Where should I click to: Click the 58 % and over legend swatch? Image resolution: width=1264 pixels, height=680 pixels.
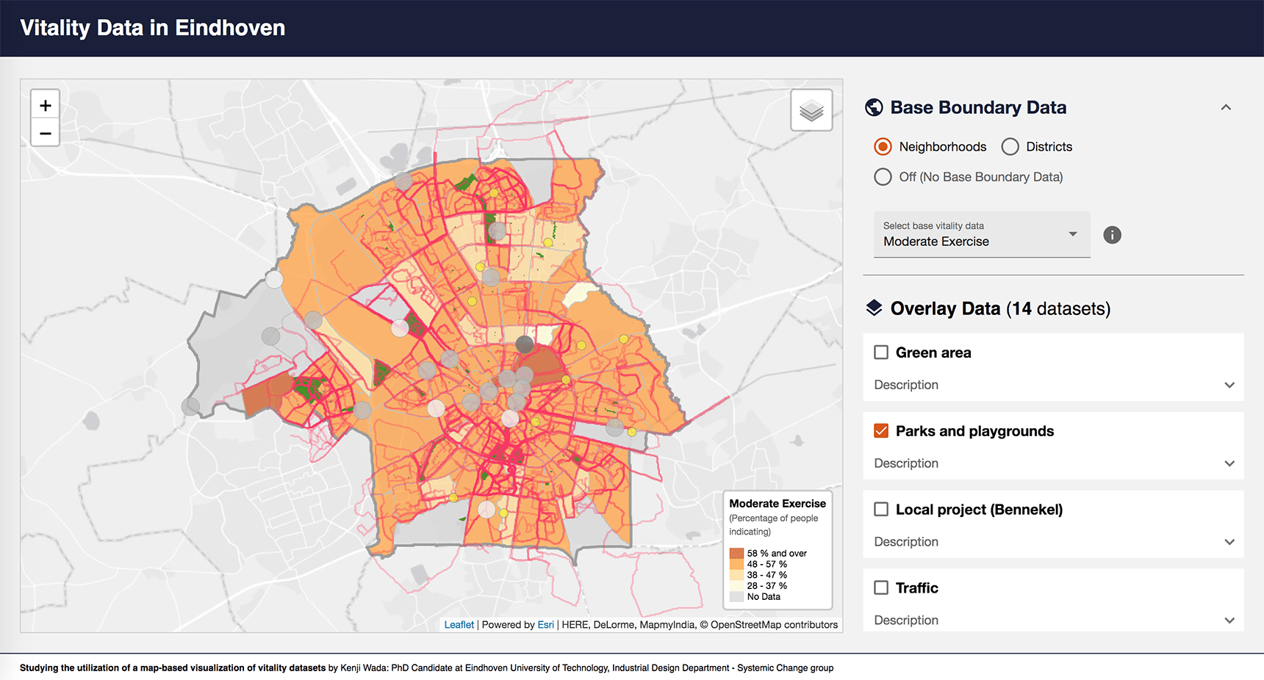click(x=736, y=554)
